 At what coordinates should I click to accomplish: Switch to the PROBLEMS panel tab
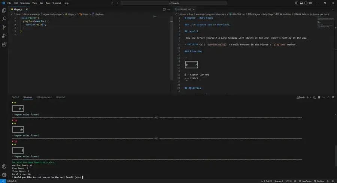click(x=60, y=97)
